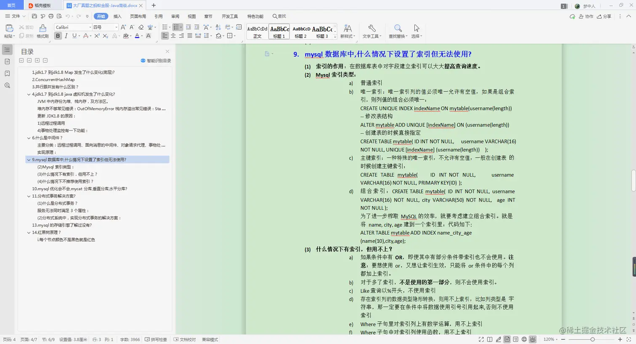Open the 文件 menu
The image size is (636, 344).
tap(15, 16)
